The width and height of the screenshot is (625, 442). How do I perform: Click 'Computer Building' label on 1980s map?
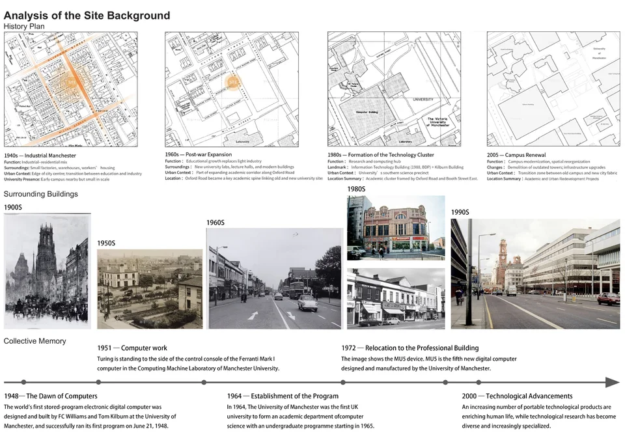coord(367,113)
